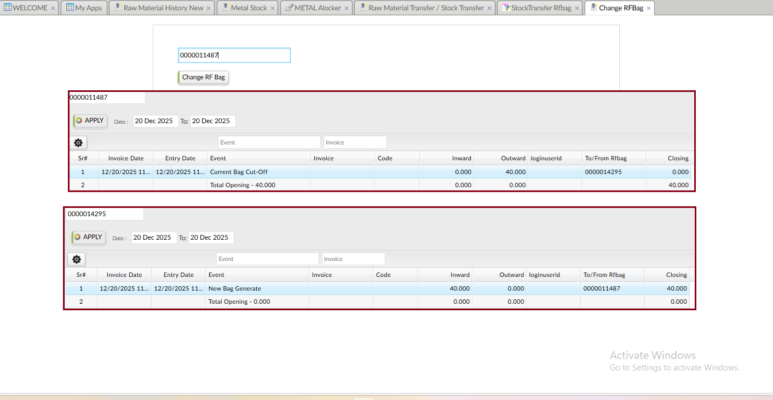773x400 pixels.
Task: Focus the Invoice filter box in lower grid
Action: tap(353, 259)
